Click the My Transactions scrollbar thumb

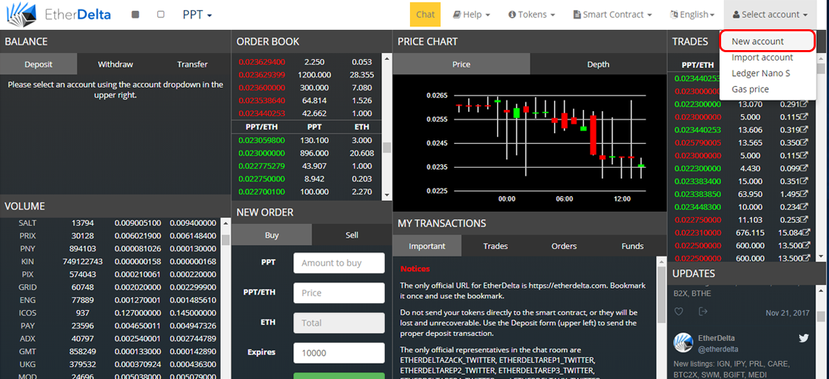(661, 295)
